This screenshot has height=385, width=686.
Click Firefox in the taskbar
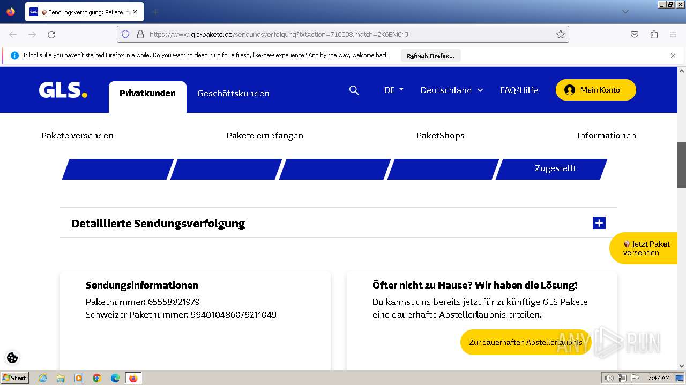[133, 378]
